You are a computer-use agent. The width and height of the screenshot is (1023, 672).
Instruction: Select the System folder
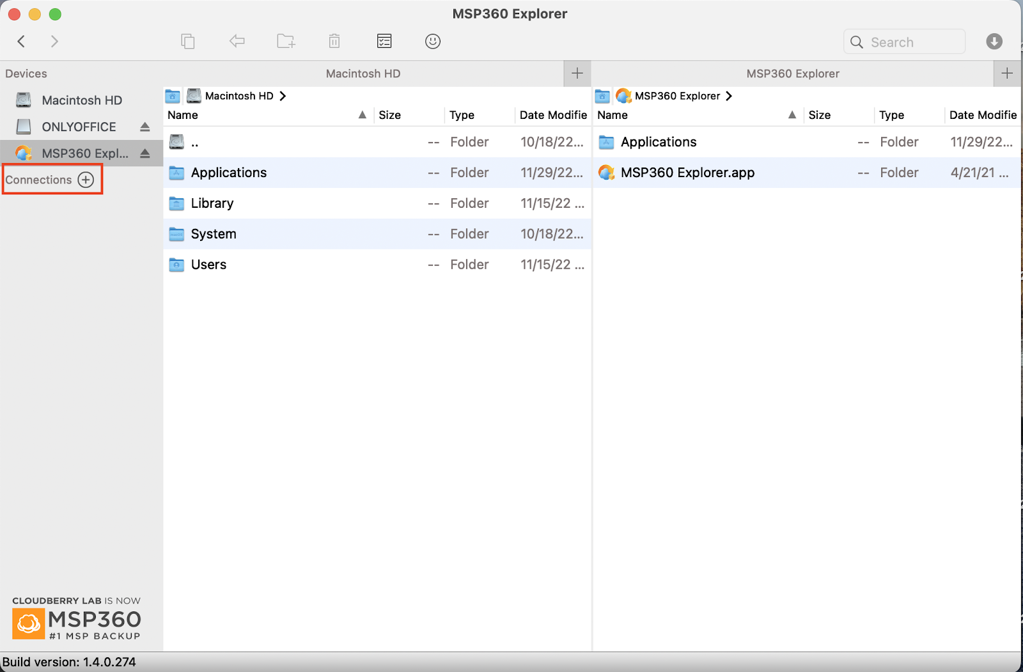coord(377,234)
